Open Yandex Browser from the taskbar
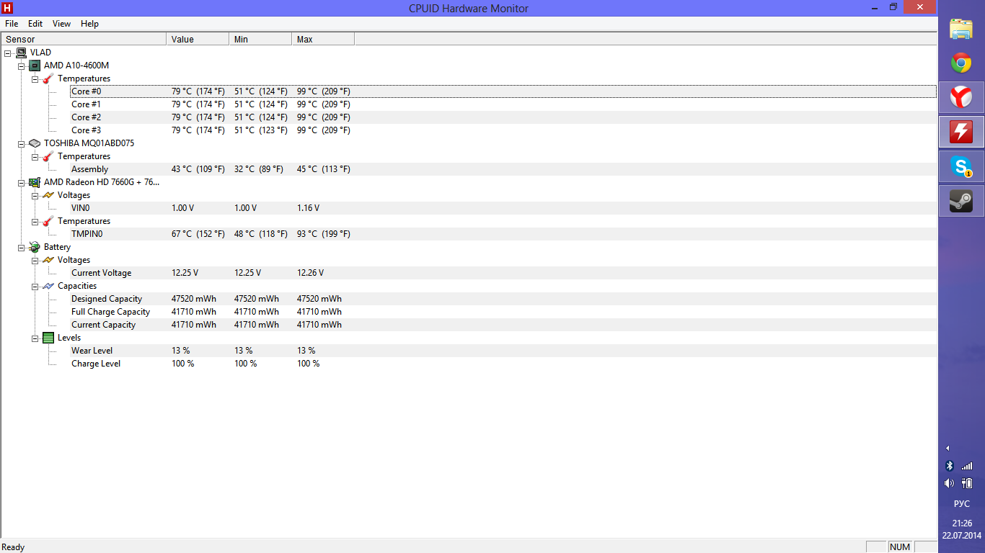 [x=961, y=97]
